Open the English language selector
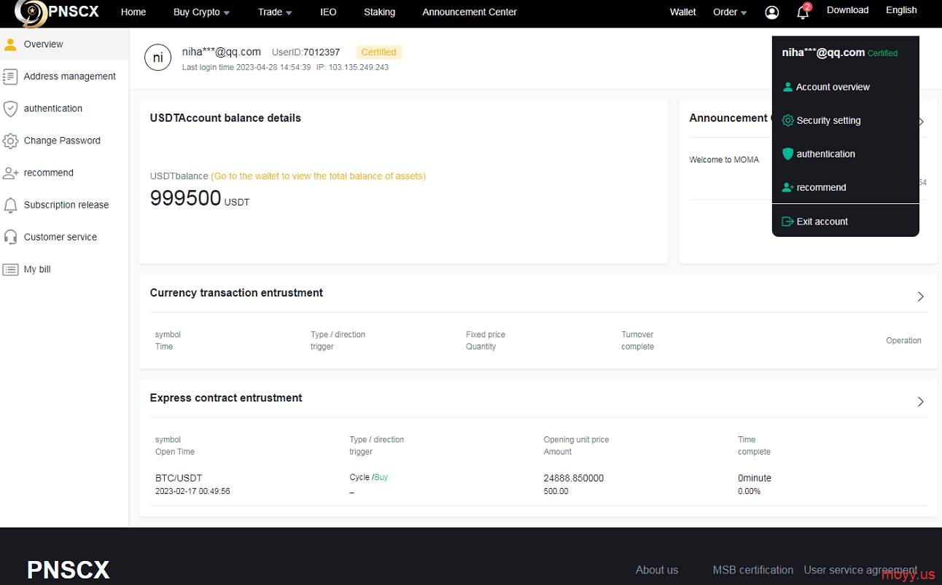Screen dimensions: 942x585 (x=901, y=10)
